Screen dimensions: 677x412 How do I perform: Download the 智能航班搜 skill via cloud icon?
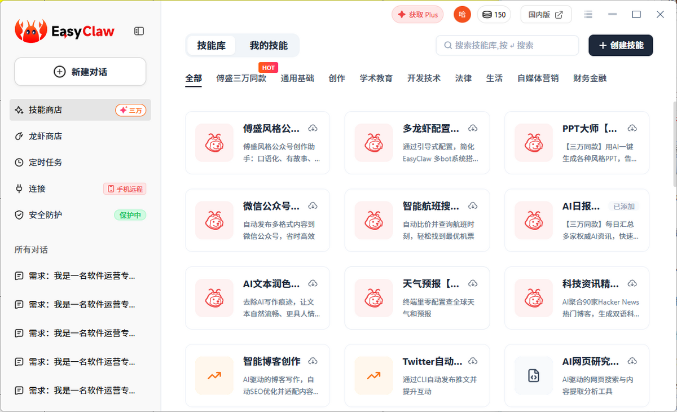click(473, 206)
